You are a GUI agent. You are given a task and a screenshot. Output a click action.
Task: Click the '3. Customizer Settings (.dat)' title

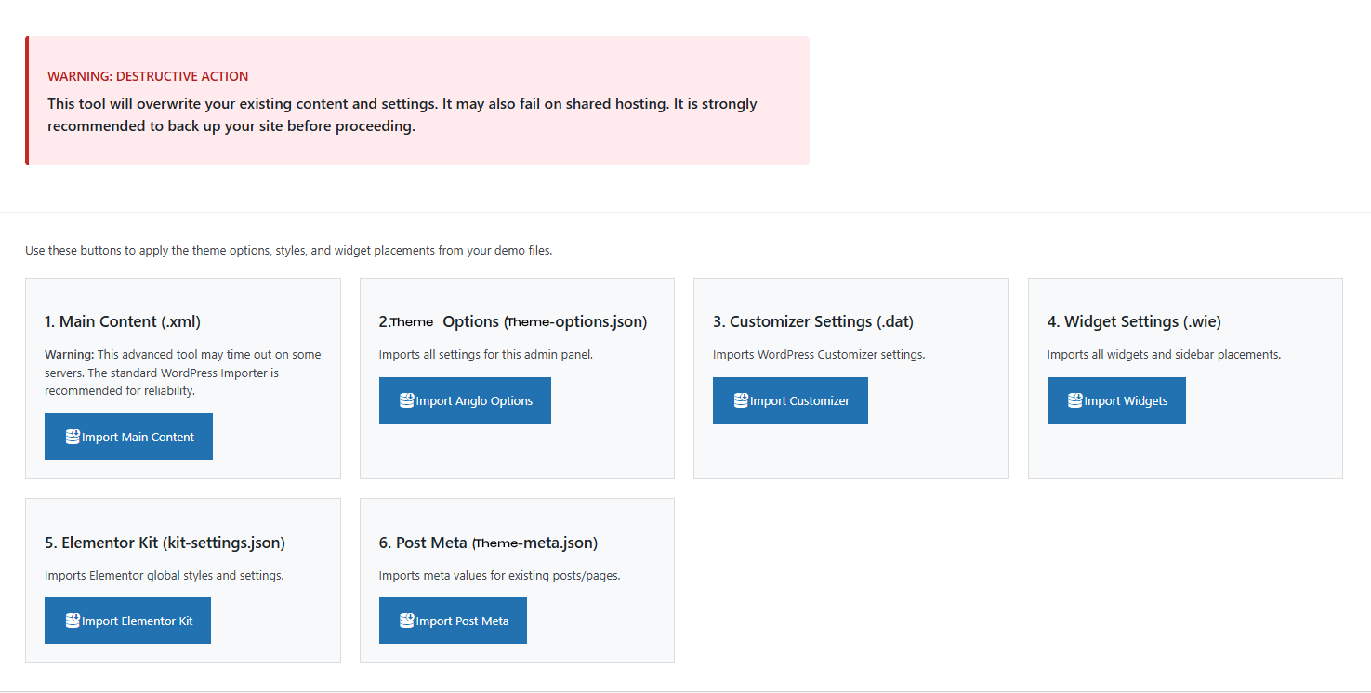[813, 321]
